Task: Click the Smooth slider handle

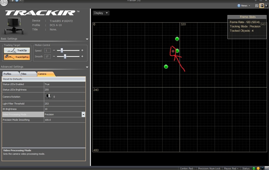Action: click(65, 56)
